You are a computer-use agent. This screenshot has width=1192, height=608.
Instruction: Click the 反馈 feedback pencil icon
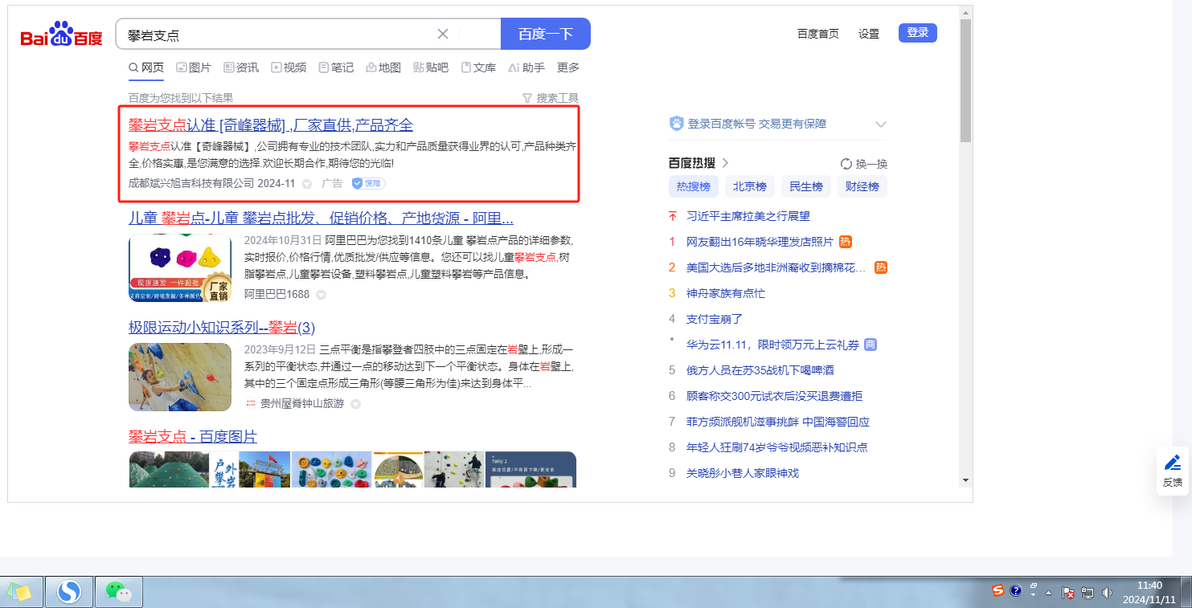[1172, 470]
